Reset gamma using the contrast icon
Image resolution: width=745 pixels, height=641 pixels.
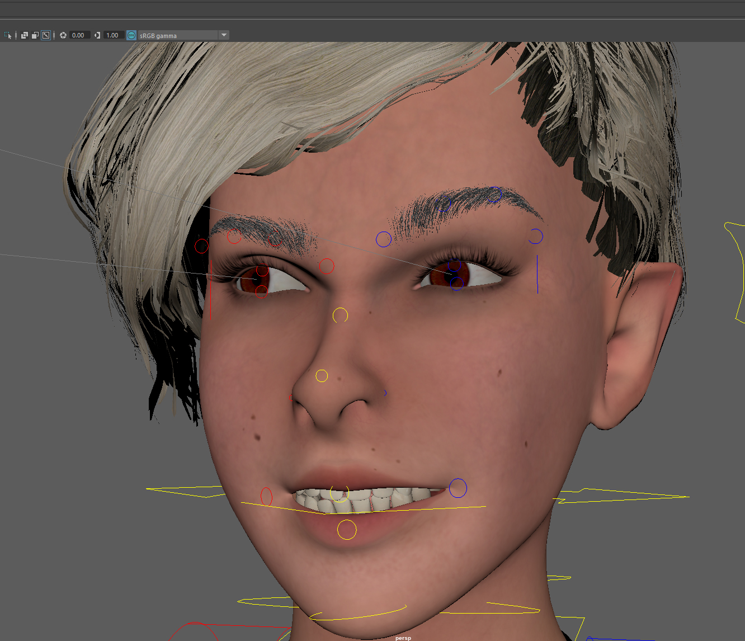coord(97,35)
